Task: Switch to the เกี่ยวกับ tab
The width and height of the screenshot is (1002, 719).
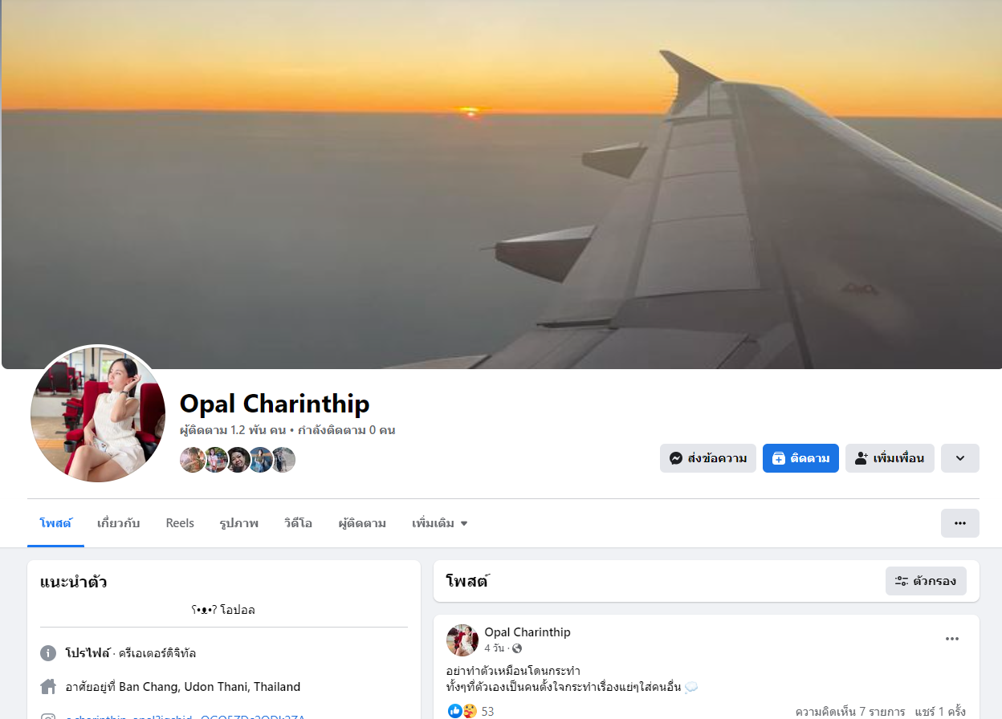Action: (x=119, y=523)
